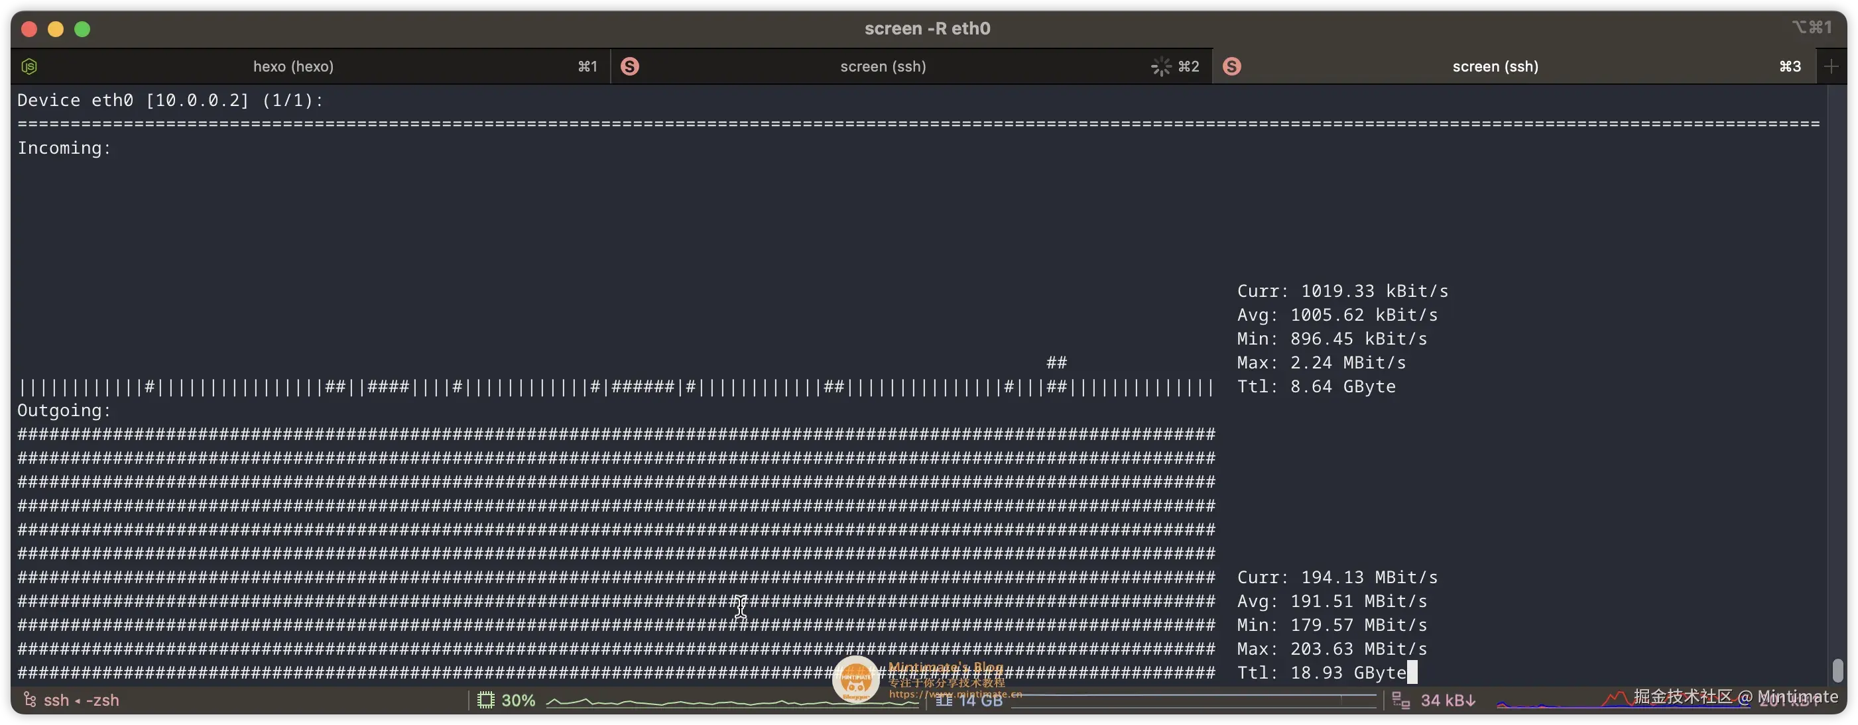Click the network icon beside 34 kB

(x=1400, y=700)
